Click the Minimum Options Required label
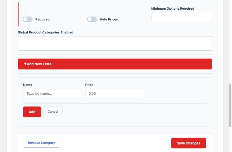Viewport: 232px width, 152px height. 173,9
